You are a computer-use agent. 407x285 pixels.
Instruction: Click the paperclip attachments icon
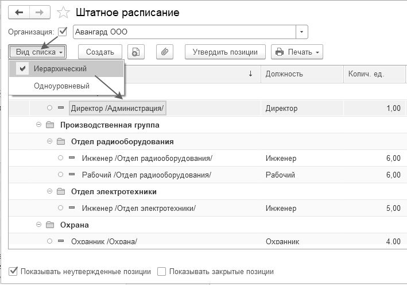click(x=164, y=52)
